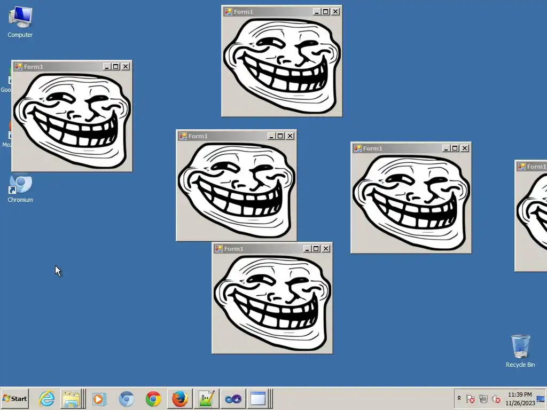Viewport: 547px width, 410px height.
Task: Close the lowest Form1 window
Action: (x=325, y=248)
